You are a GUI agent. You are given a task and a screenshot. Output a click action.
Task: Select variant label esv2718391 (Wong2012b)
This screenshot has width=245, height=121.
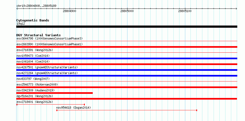(x=35, y=50)
